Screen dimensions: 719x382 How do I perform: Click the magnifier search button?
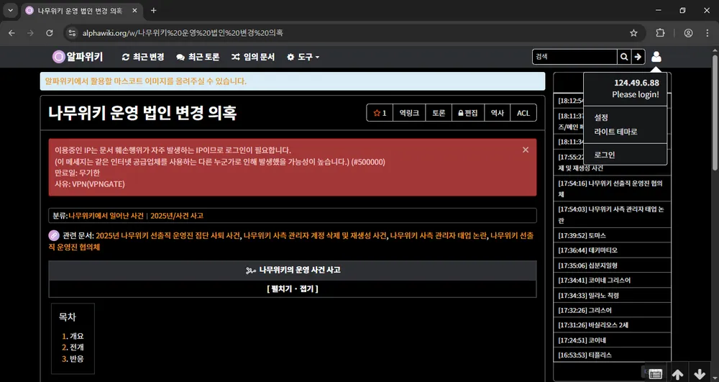coord(624,57)
